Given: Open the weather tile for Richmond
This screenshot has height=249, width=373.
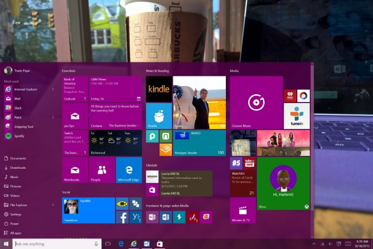Looking at the screenshot, I should pos(116,143).
